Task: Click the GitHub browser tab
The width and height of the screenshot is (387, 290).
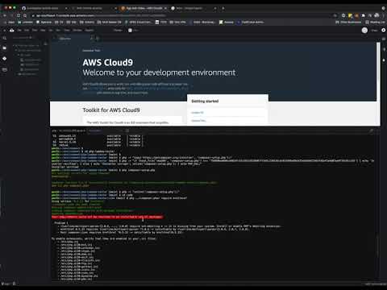Action: [44, 8]
